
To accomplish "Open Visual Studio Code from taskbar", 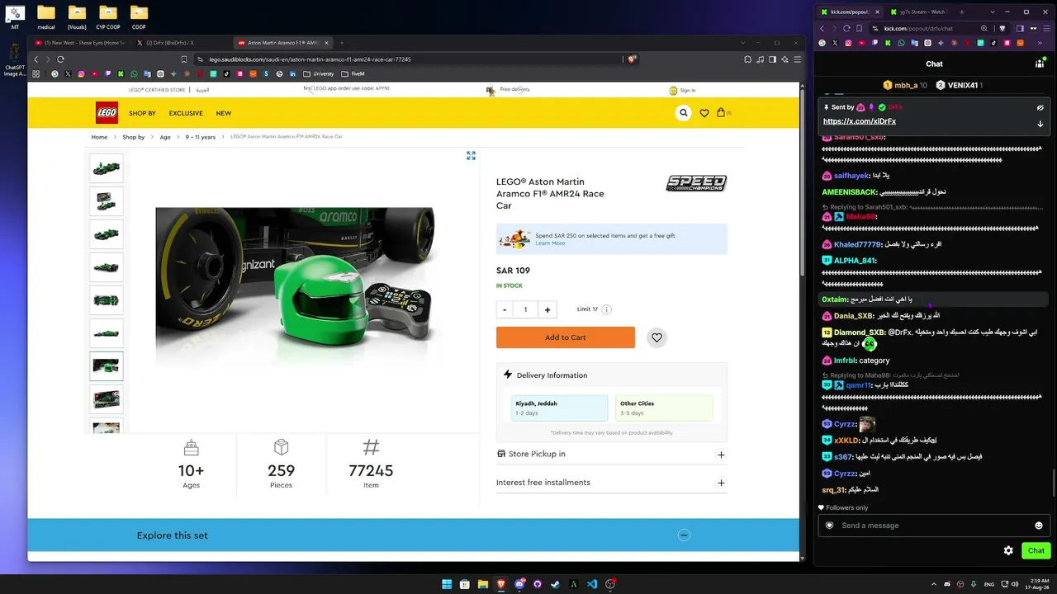I will [x=592, y=584].
